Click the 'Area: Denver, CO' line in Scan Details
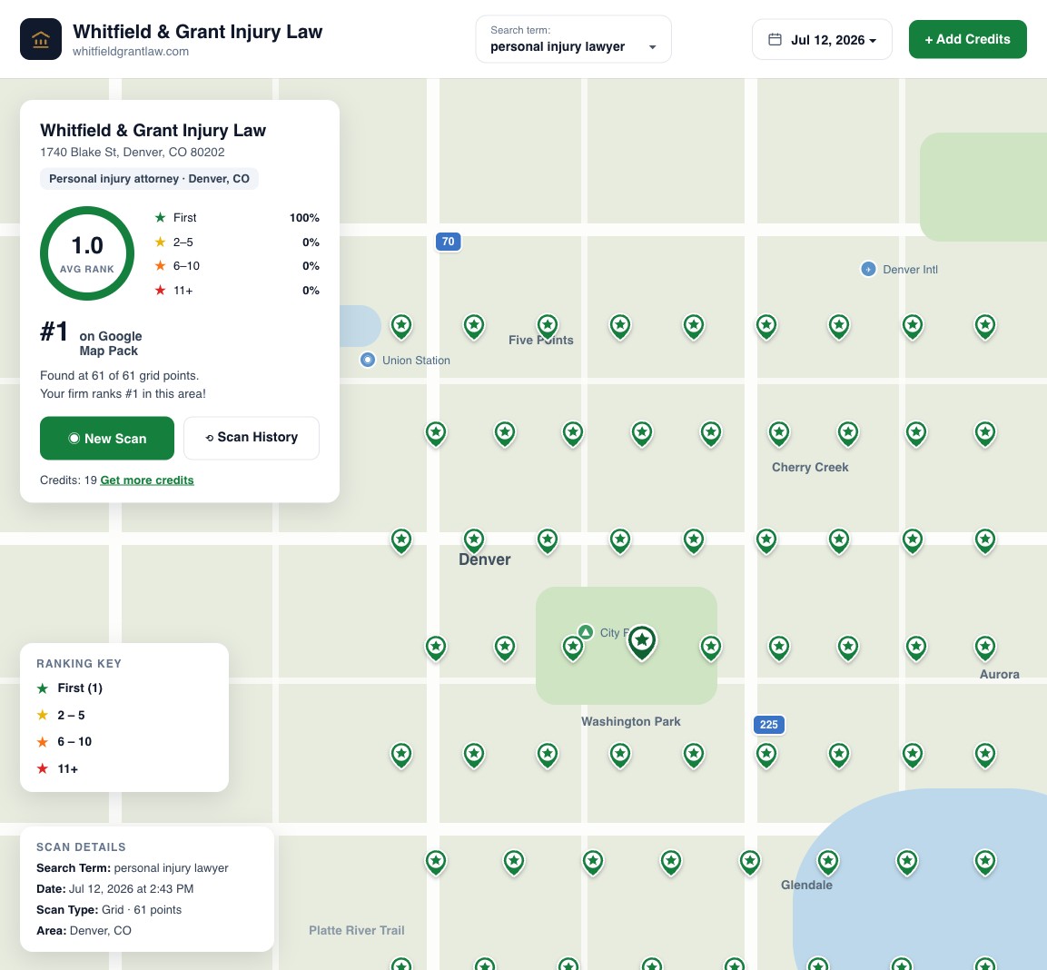Viewport: 1047px width, 970px height. tap(84, 931)
